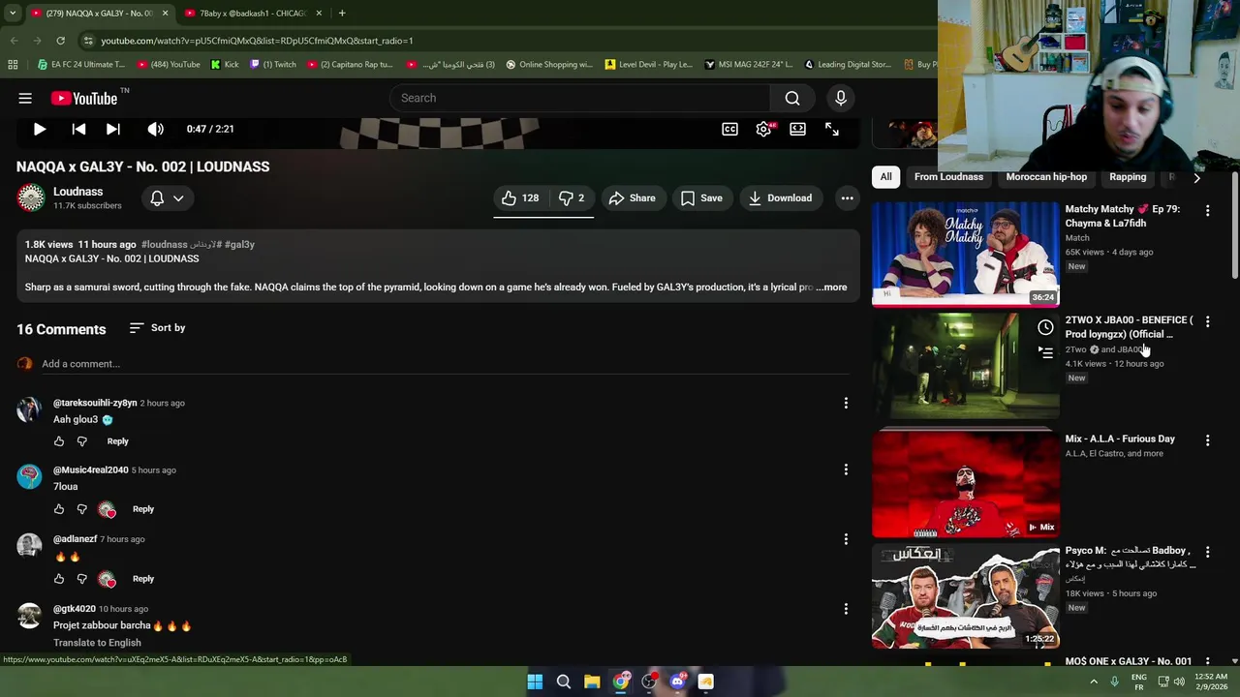Reload the current page
This screenshot has width=1240, height=697.
[60, 41]
